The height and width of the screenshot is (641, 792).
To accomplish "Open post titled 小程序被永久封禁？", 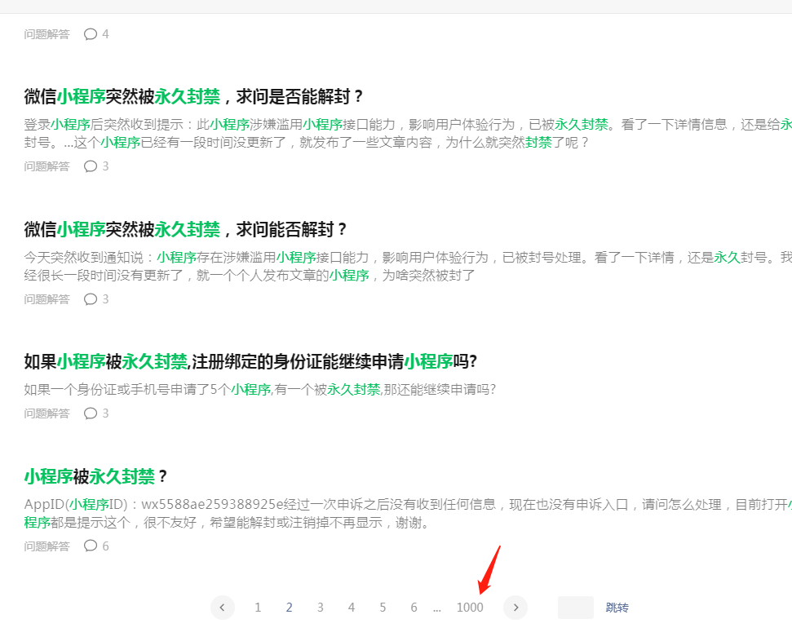I will (95, 476).
